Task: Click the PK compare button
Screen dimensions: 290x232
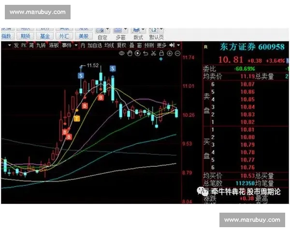Action: pos(24,45)
